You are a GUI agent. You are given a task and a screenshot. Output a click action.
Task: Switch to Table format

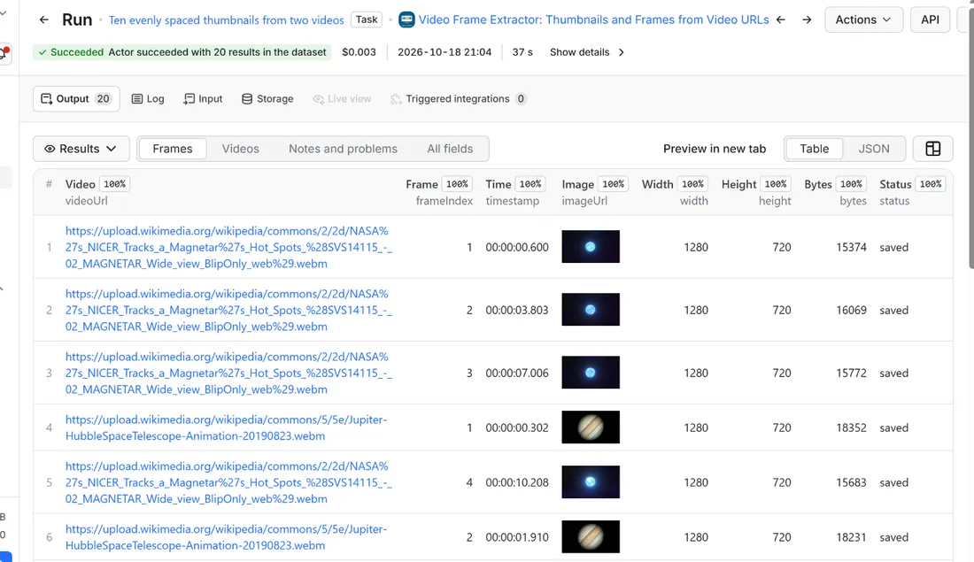814,149
